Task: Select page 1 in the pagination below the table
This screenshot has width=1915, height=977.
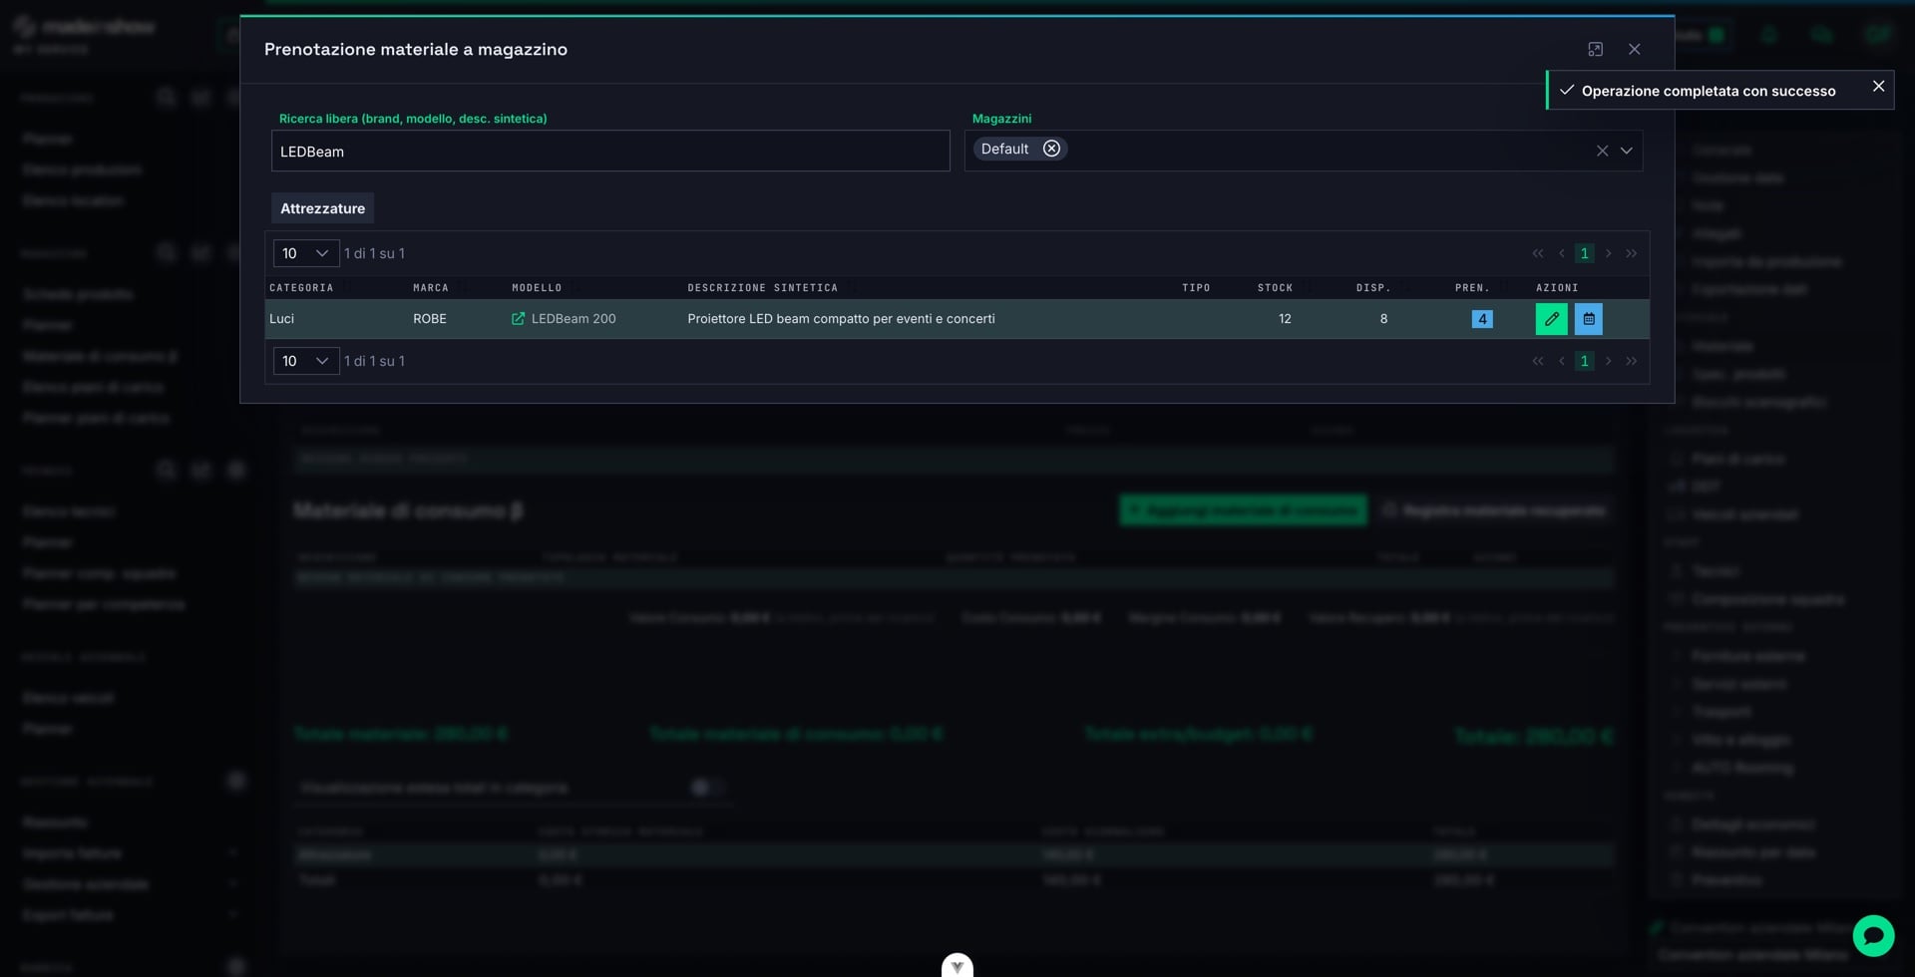Action: (x=1584, y=361)
